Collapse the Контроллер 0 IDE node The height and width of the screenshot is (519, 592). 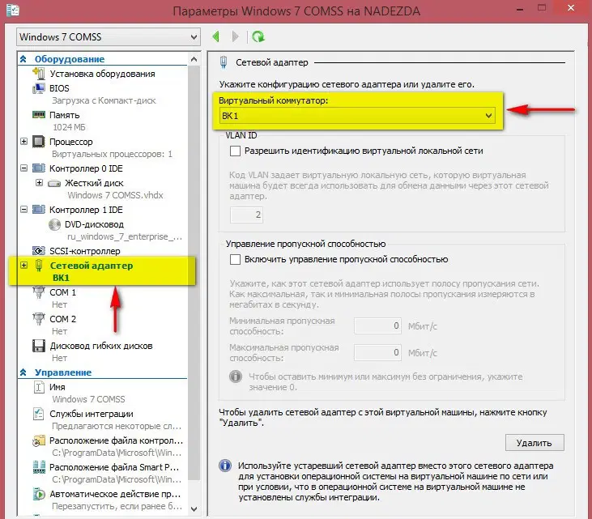pyautogui.click(x=23, y=168)
